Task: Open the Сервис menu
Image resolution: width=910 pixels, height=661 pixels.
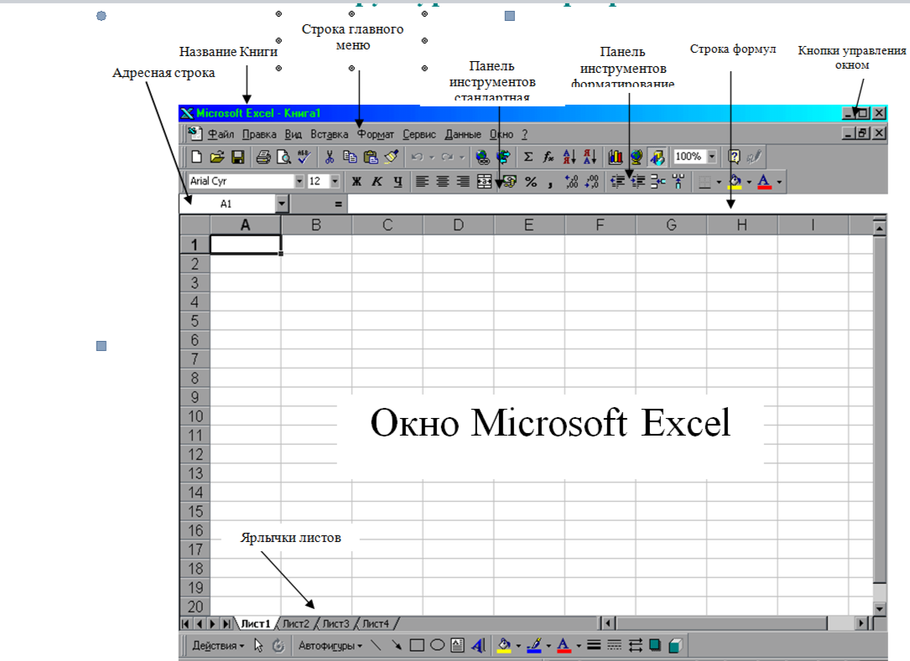Action: [x=419, y=135]
